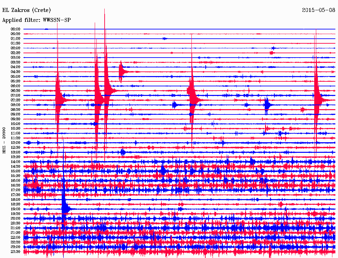
Task: Select the 14:30 time label
Action: [16, 167]
